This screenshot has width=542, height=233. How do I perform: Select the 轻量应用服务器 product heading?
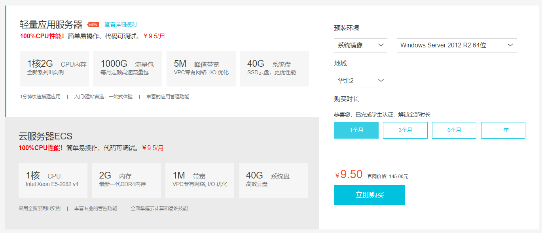[51, 24]
